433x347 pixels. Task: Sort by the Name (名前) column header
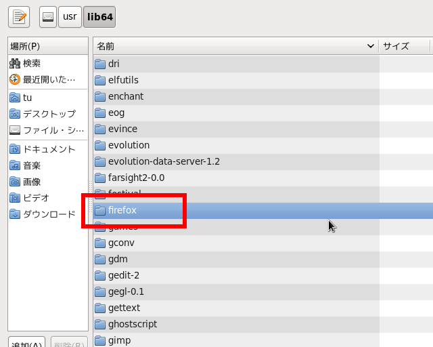[235, 46]
